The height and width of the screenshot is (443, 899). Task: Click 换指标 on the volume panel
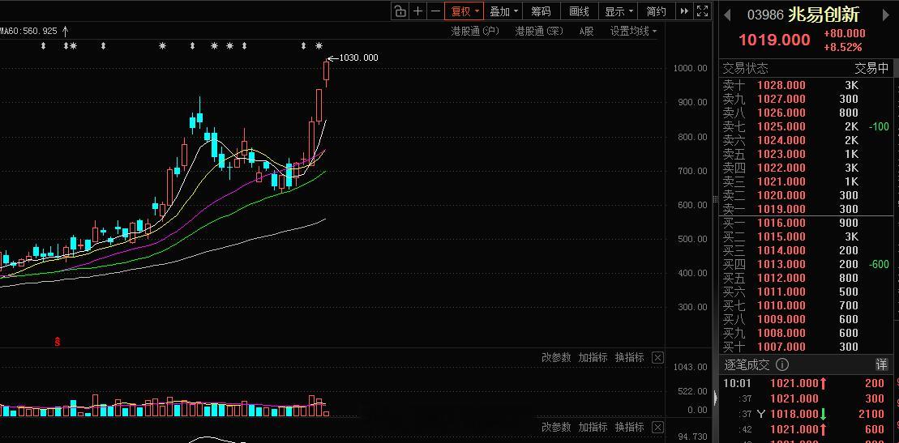pyautogui.click(x=630, y=358)
